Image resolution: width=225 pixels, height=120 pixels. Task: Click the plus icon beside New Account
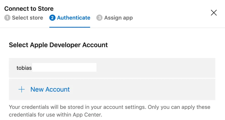[22, 89]
